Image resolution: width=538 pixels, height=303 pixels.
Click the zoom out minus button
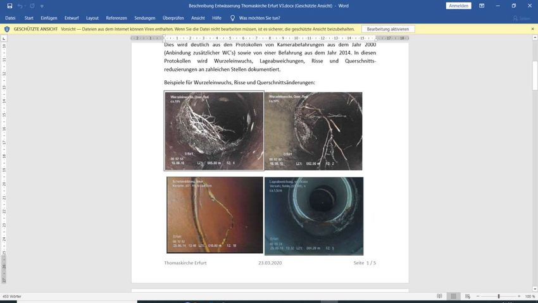tap(478, 296)
